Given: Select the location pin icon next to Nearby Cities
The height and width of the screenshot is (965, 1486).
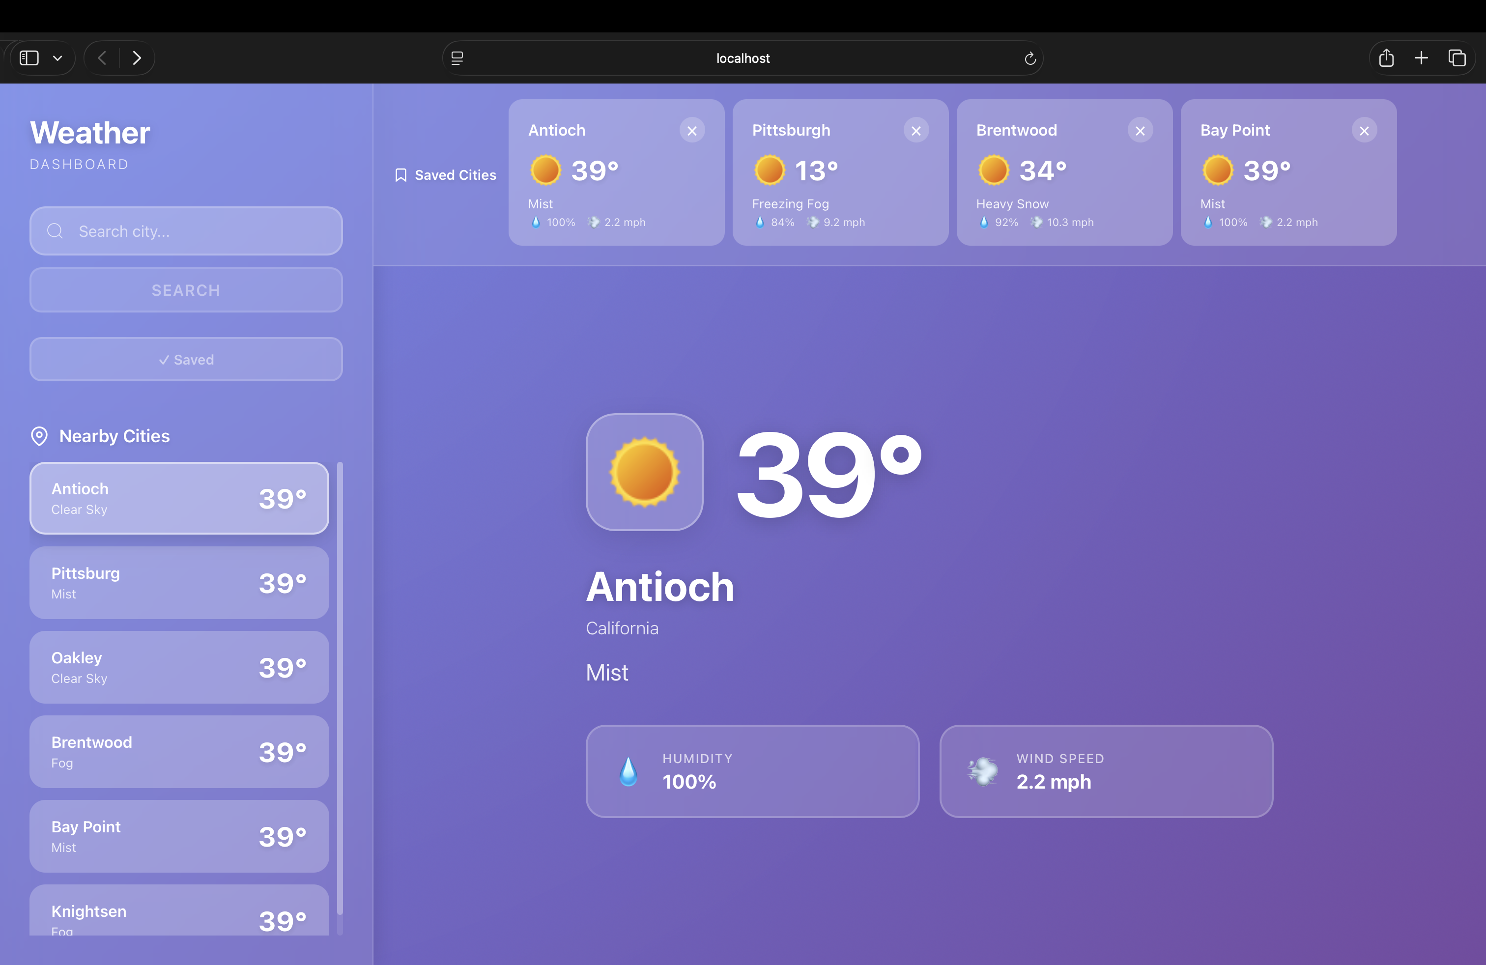Looking at the screenshot, I should click(x=39, y=436).
